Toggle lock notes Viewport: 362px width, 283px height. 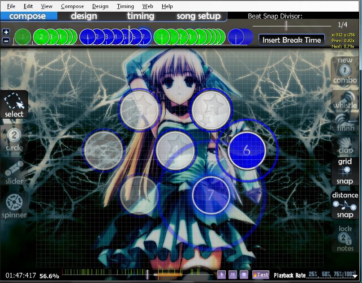[x=345, y=239]
